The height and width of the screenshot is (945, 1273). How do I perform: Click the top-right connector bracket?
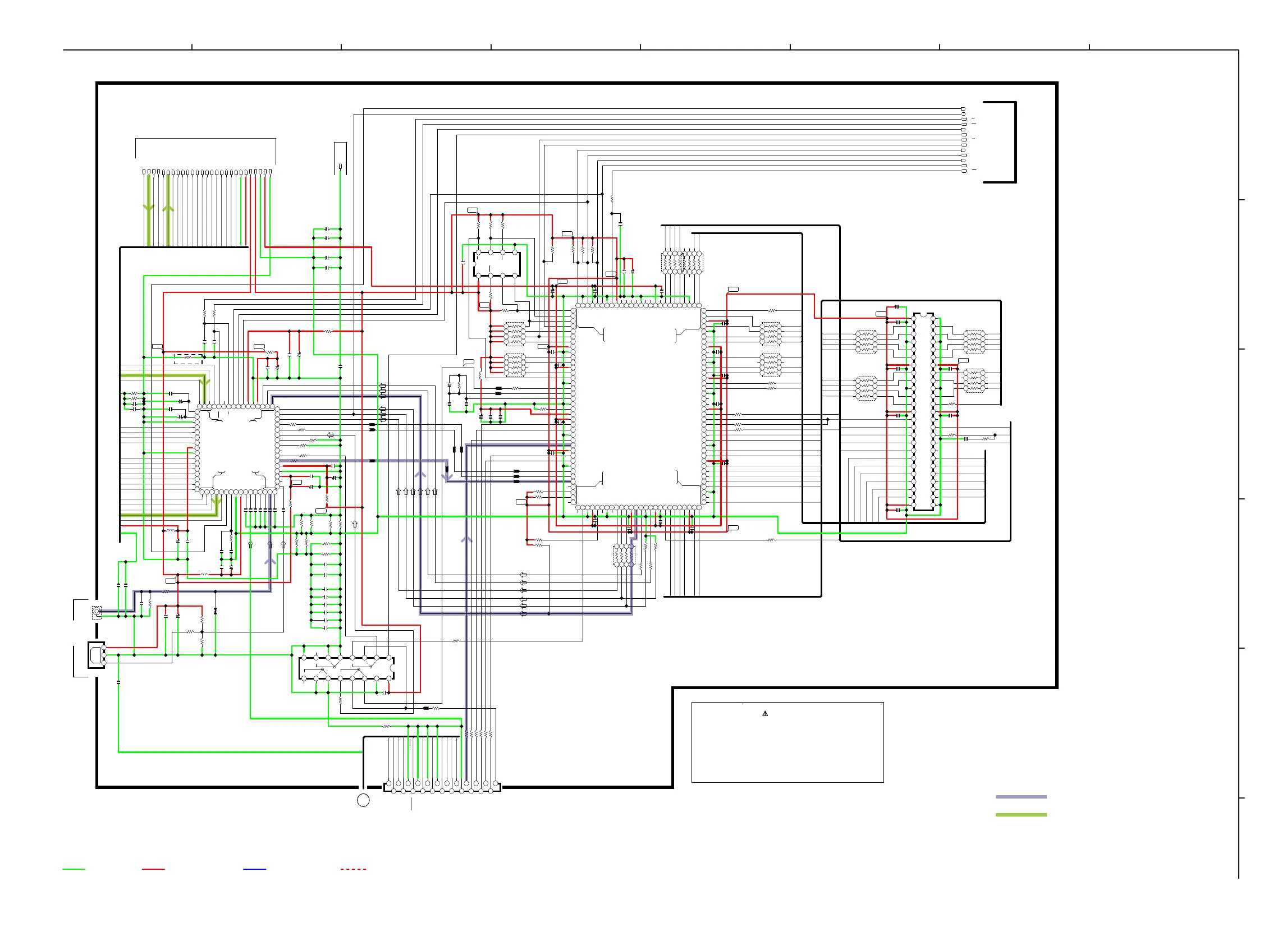[1000, 143]
